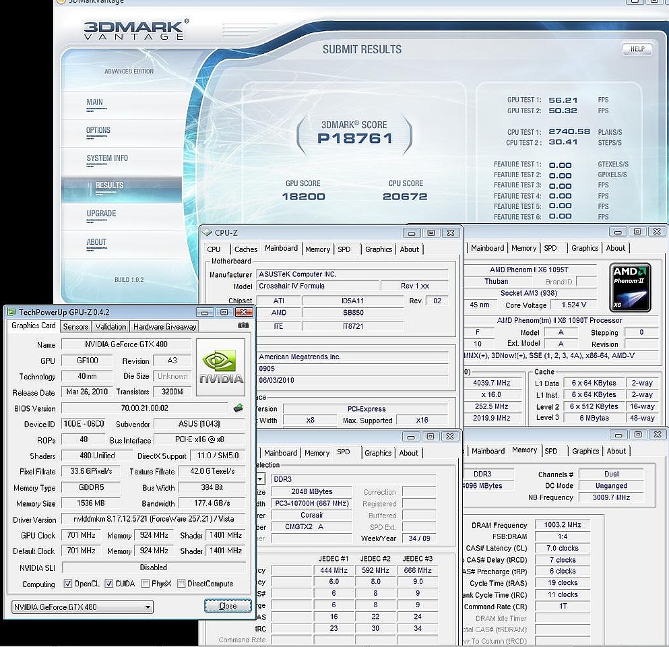Image resolution: width=669 pixels, height=647 pixels.
Task: Click the NB Frequency value 3009.7 MHz
Action: tap(611, 497)
